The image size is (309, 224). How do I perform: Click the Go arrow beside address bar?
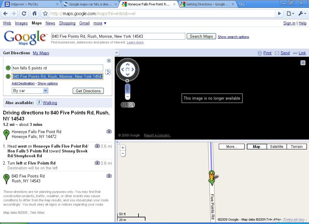[x=279, y=13]
